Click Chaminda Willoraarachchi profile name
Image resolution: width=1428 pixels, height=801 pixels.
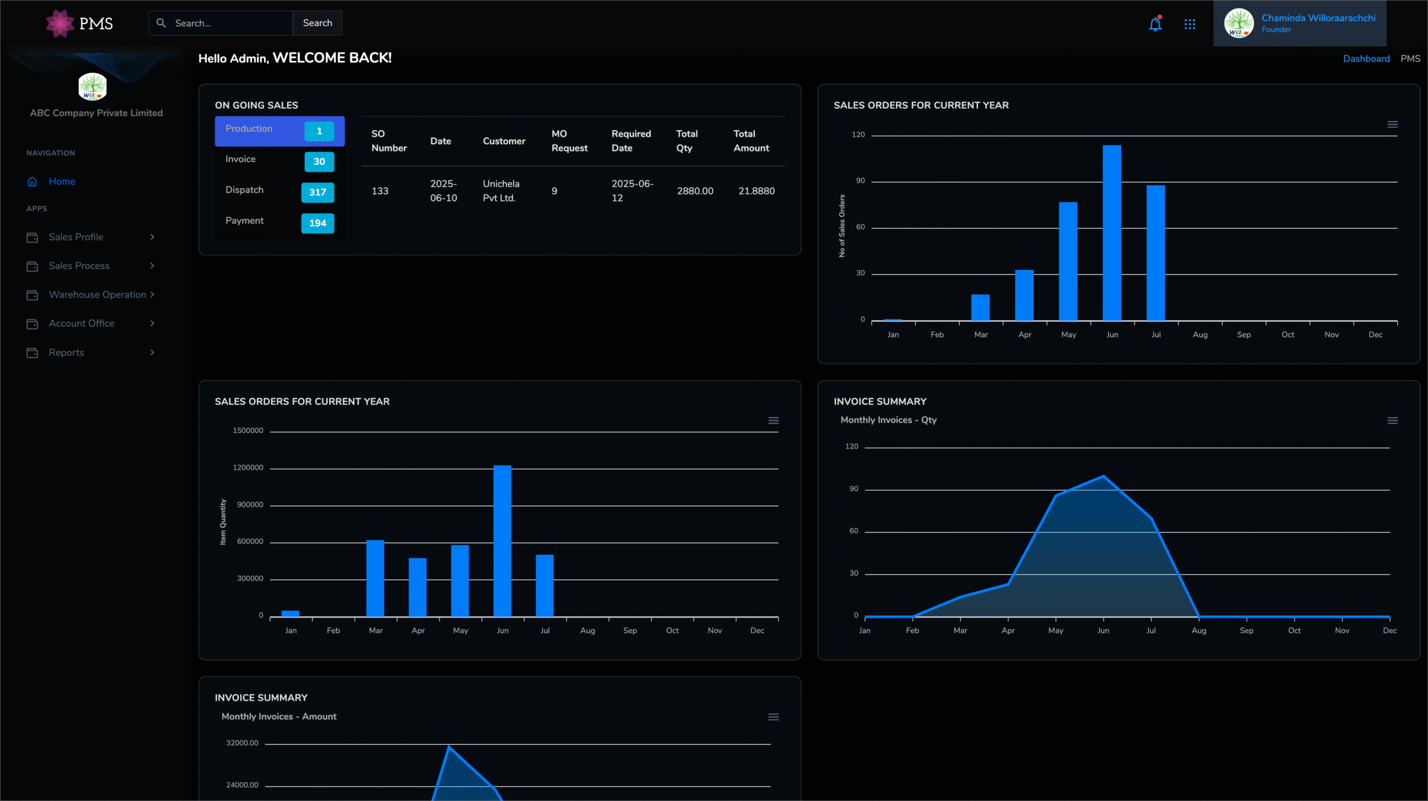(x=1319, y=18)
